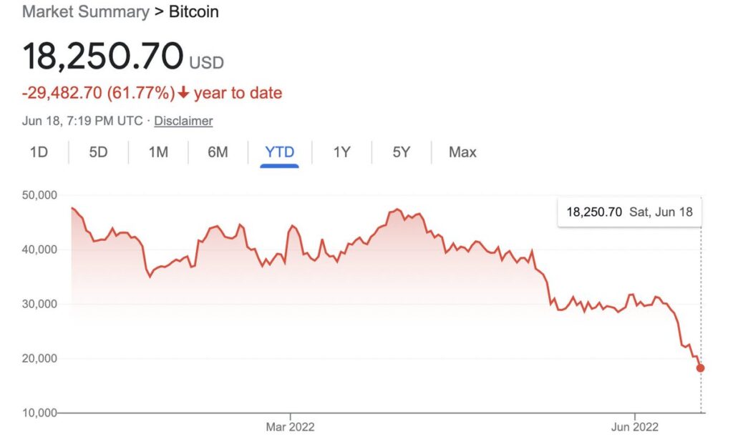Select the 5D range tab
Screen dimensions: 733x444
click(x=98, y=152)
